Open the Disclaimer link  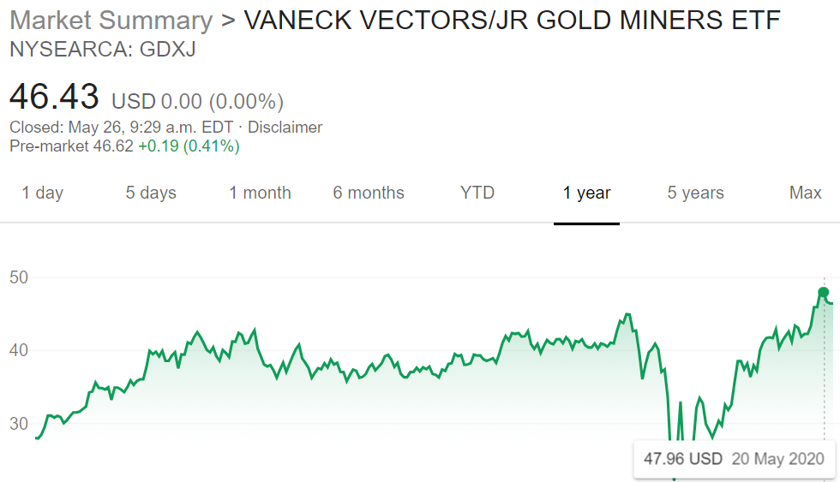click(x=285, y=128)
